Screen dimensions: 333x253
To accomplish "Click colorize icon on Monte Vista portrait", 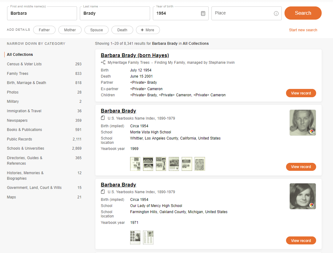I will tap(312, 131).
